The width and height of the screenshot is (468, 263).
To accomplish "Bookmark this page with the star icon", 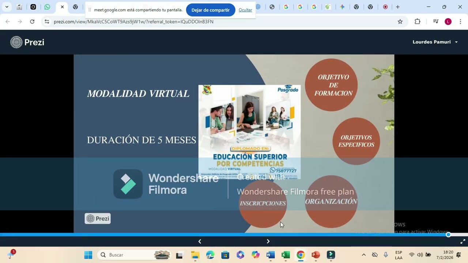I will (x=400, y=22).
